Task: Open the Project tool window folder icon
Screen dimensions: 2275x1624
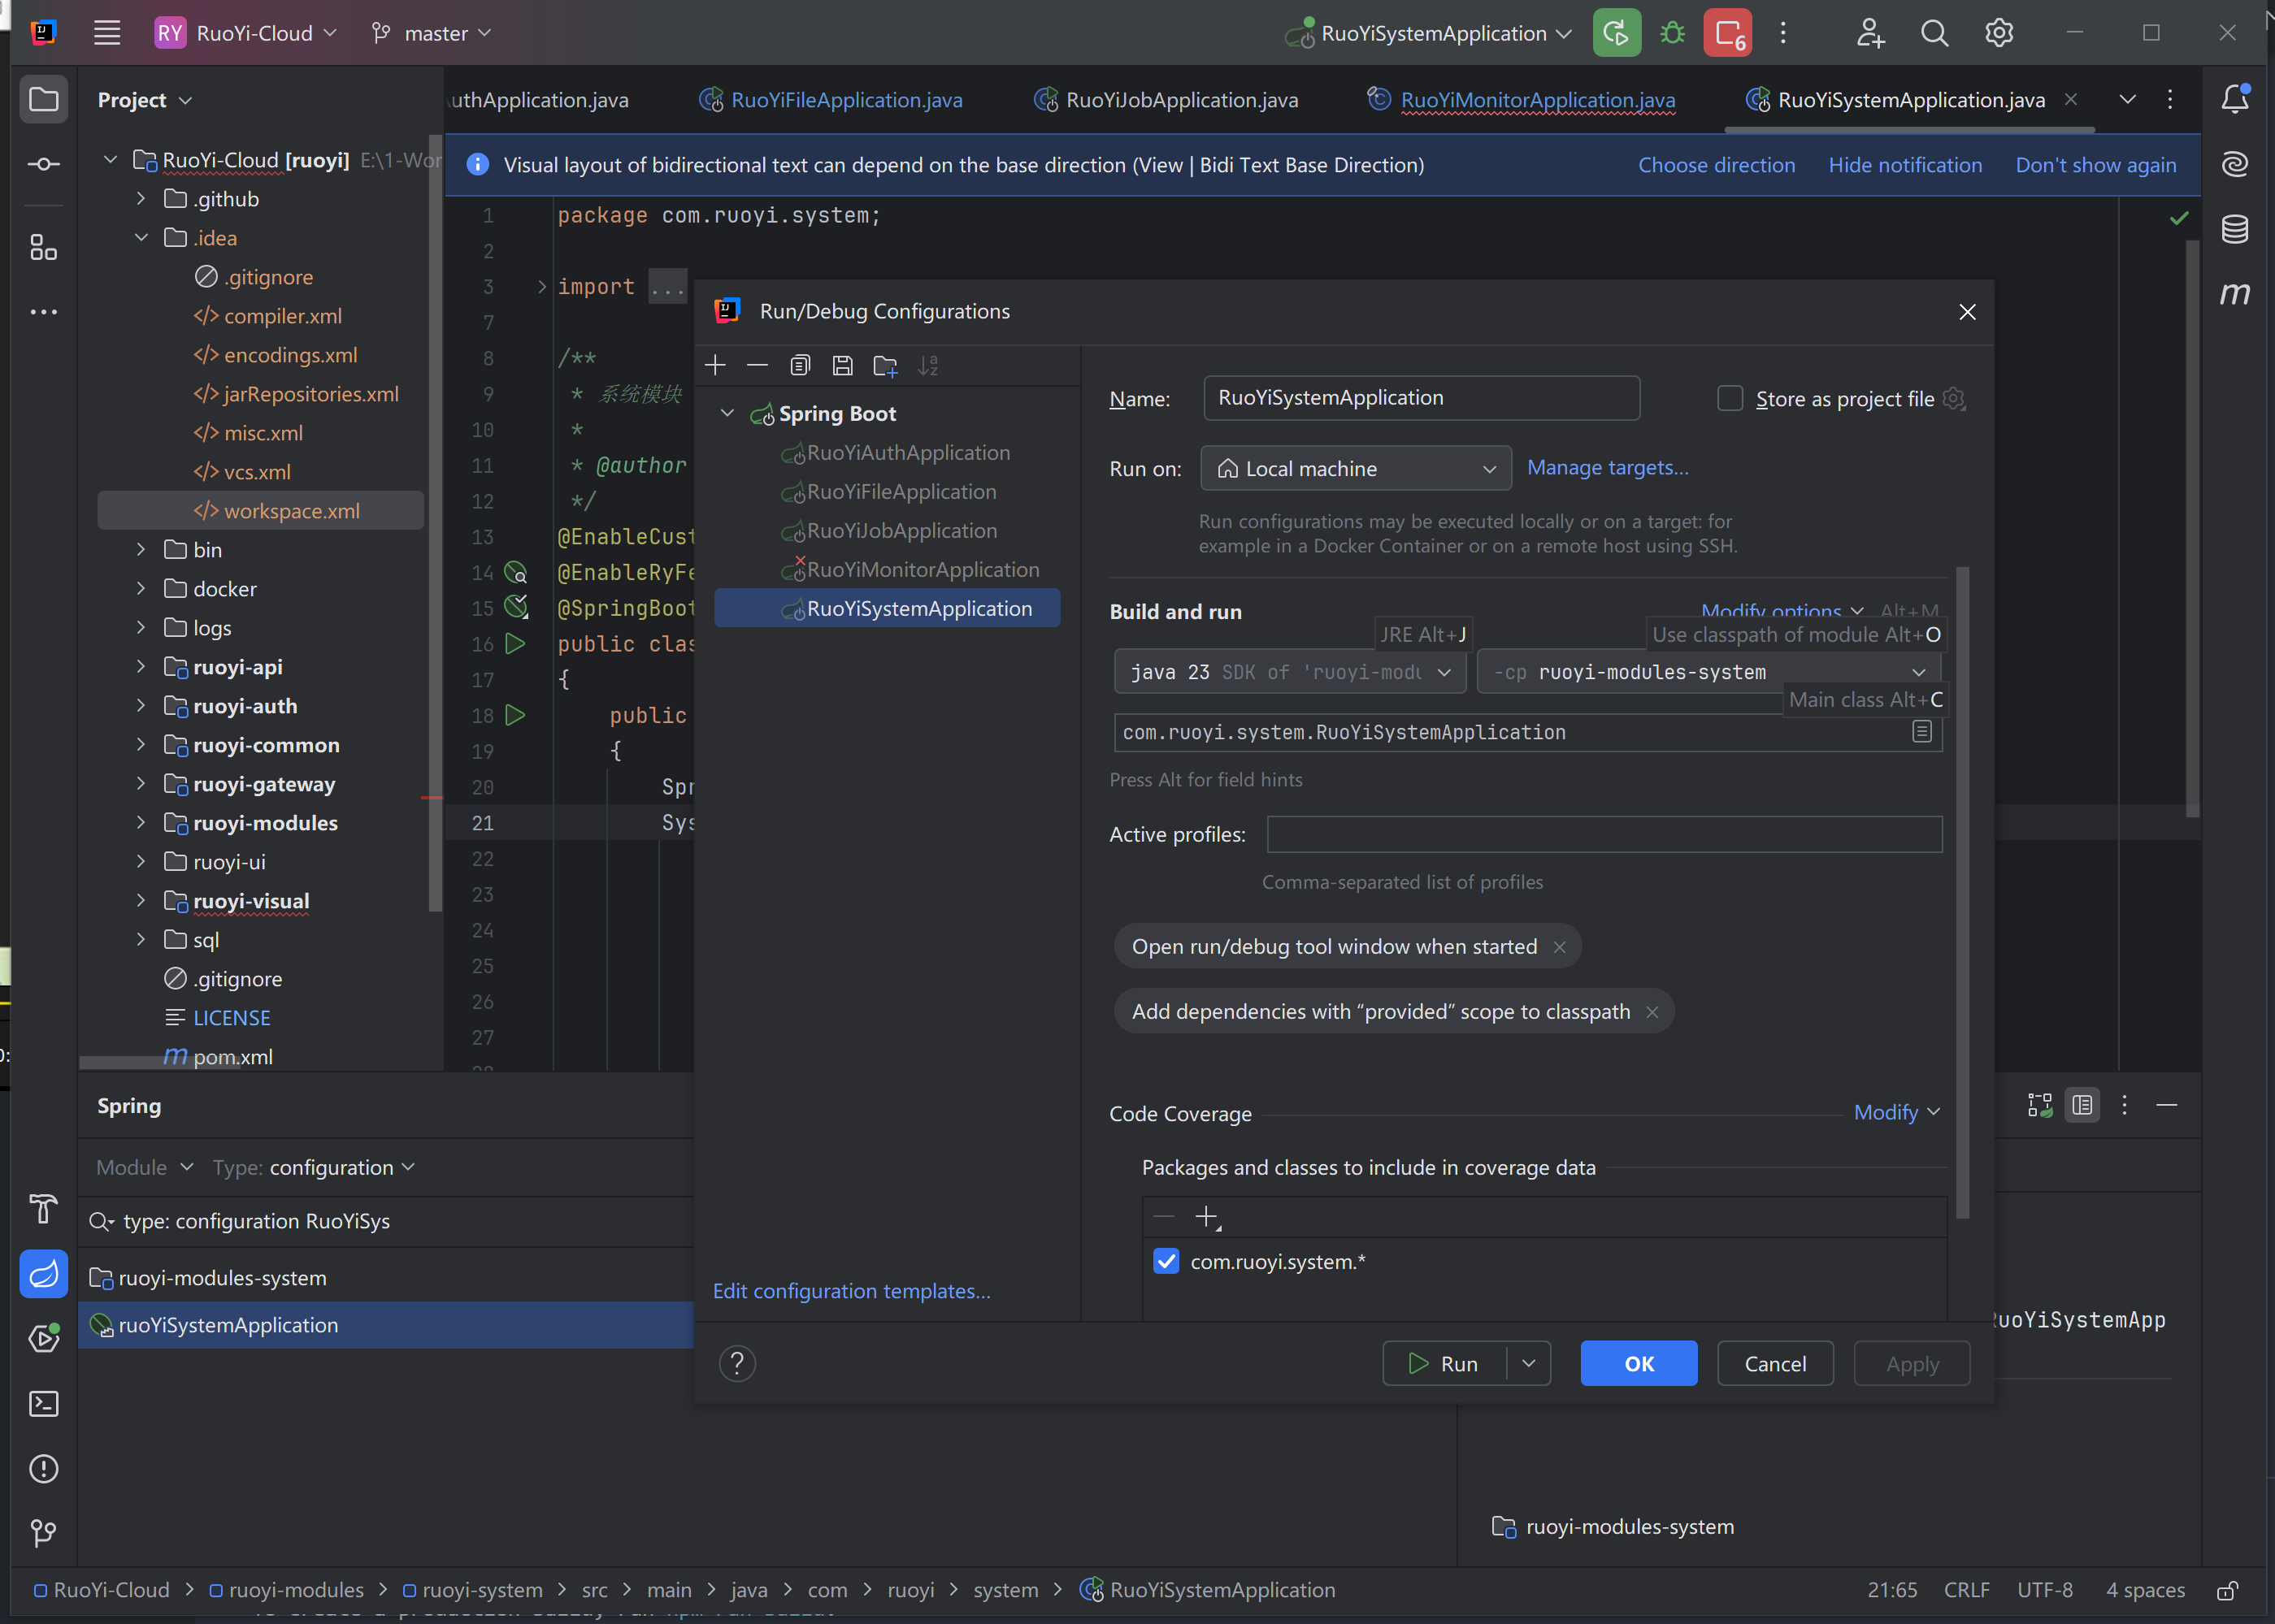Action: point(44,99)
